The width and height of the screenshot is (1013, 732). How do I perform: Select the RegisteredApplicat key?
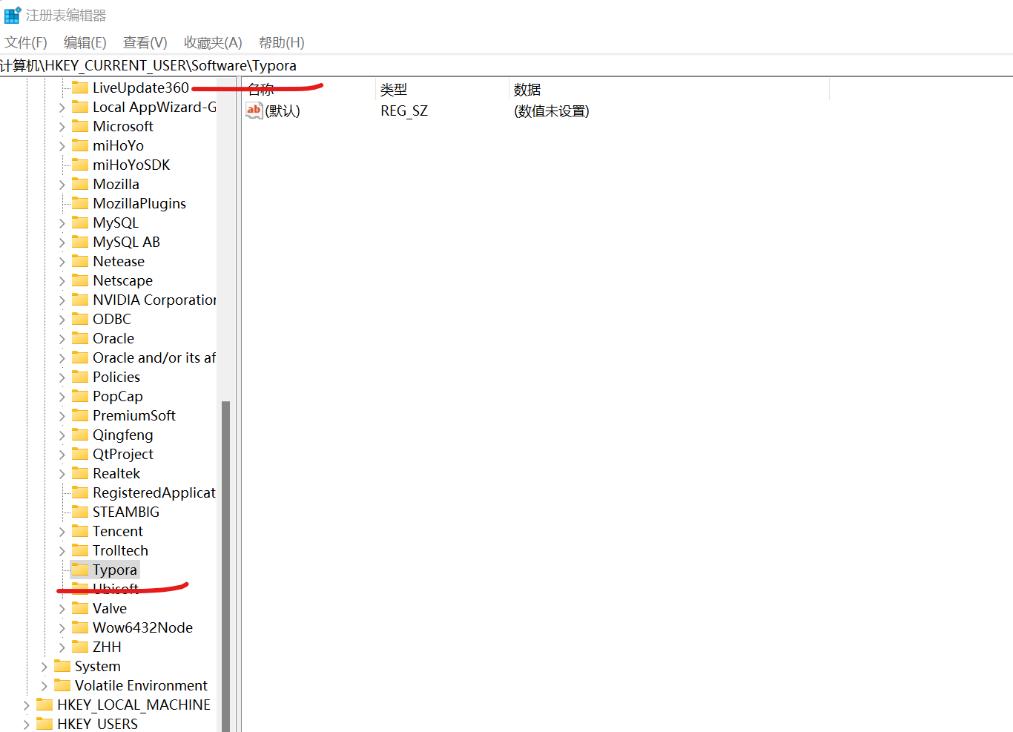pyautogui.click(x=154, y=492)
